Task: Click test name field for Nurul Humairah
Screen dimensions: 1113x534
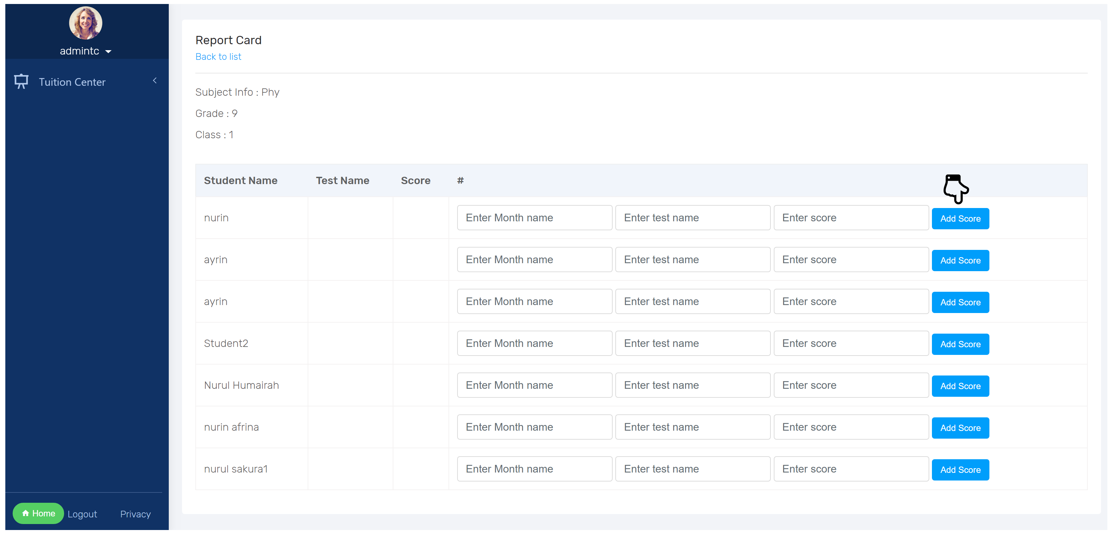Action: click(693, 385)
